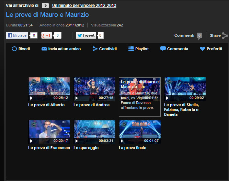The image size is (229, 181).
Task: Click the Commenti count bubble
Action: (199, 36)
